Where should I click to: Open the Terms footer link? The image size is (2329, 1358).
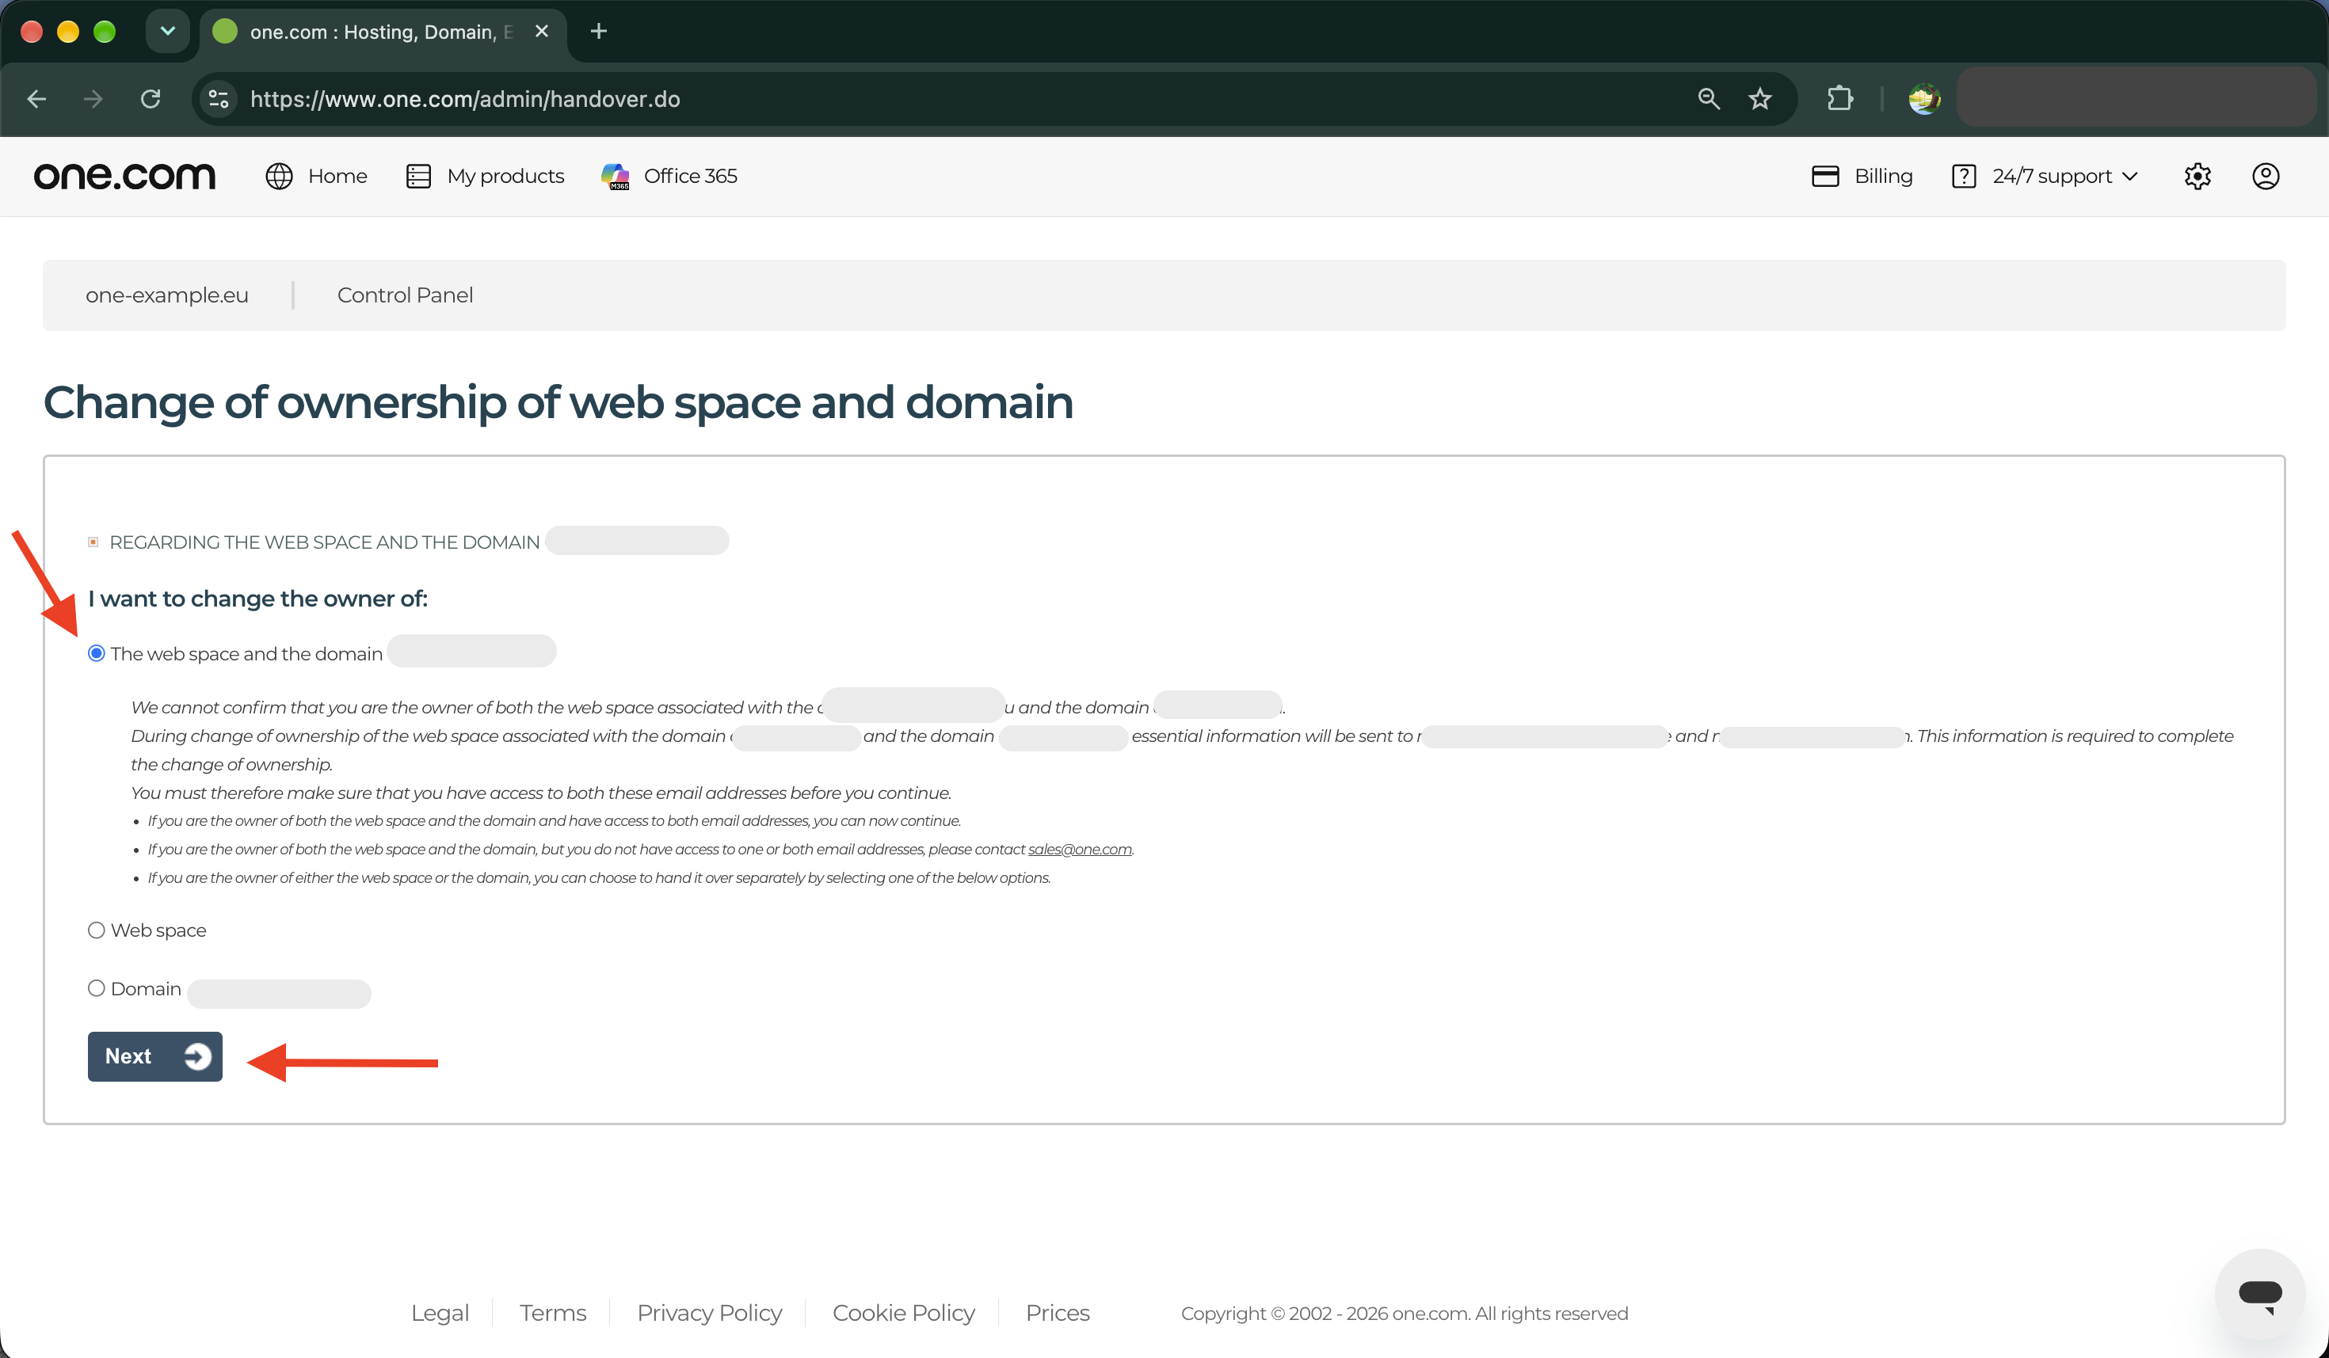[x=553, y=1313]
